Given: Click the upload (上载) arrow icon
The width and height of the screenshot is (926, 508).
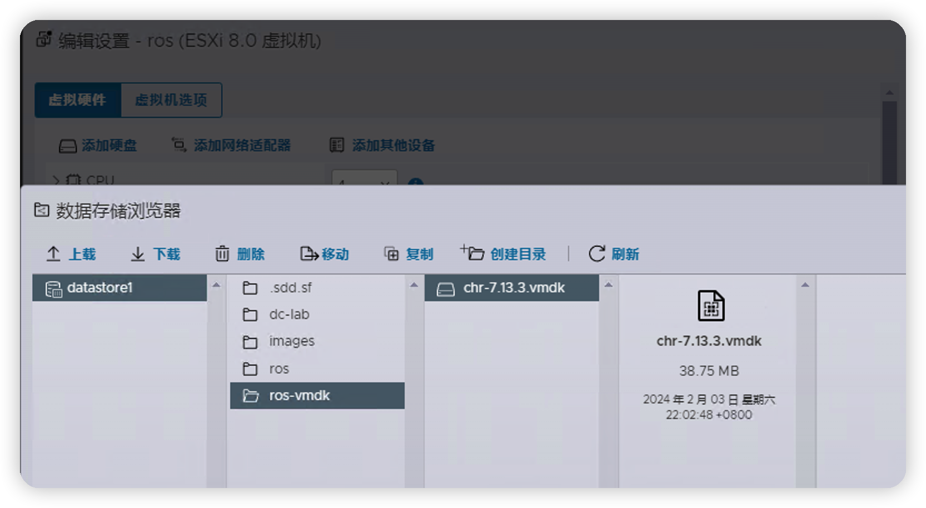Looking at the screenshot, I should click(53, 254).
